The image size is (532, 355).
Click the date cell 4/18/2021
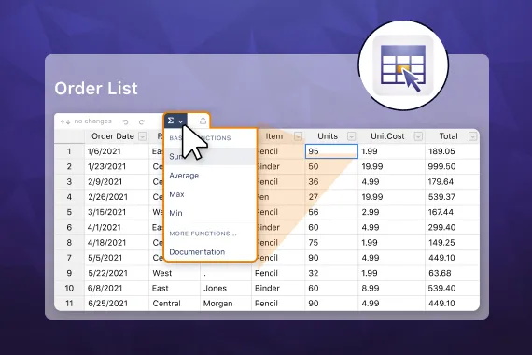tap(117, 243)
